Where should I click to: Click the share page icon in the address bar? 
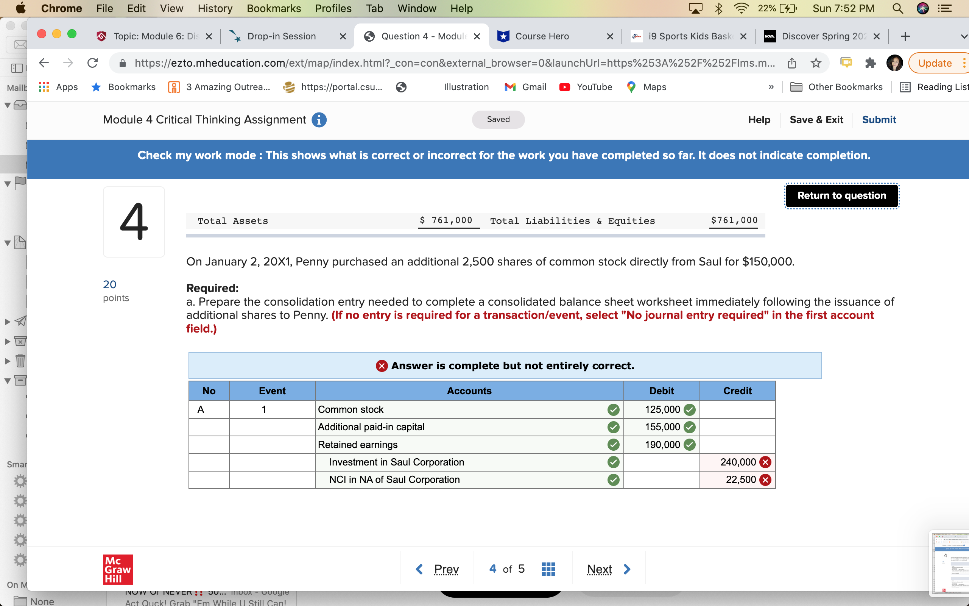coord(791,63)
